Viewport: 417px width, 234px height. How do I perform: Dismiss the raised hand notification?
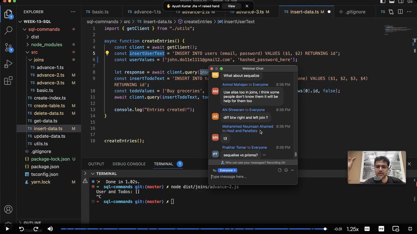(247, 6)
